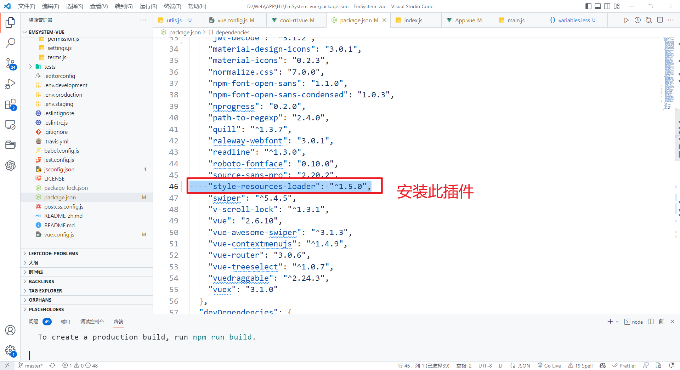Open the 编辑(E) menu
Viewport: 680px width, 370px height.
[x=50, y=6]
